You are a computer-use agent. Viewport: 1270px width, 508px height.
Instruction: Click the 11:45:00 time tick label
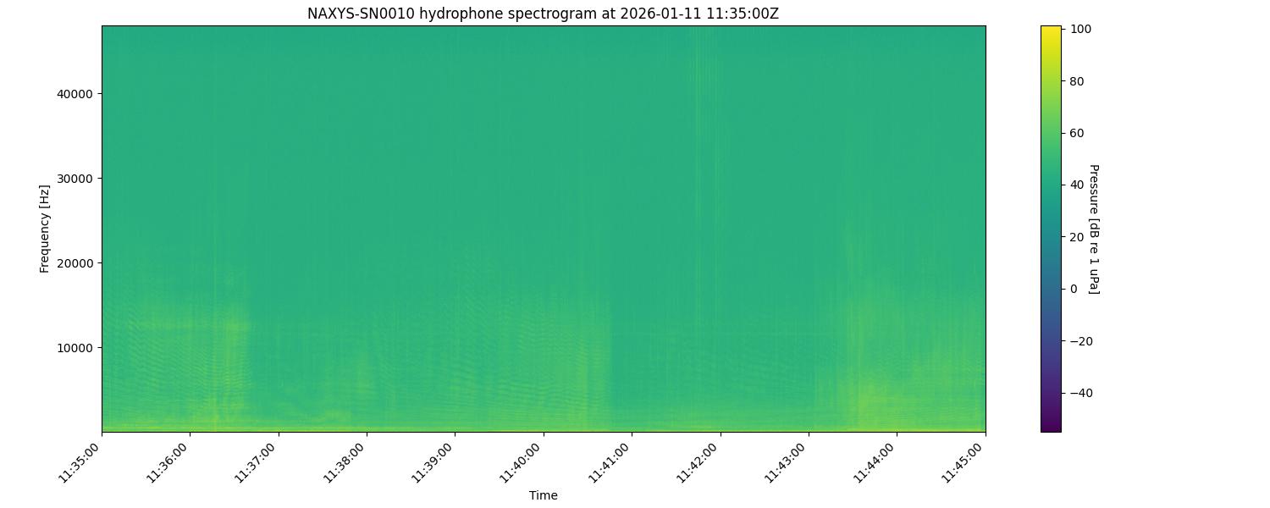[965, 463]
